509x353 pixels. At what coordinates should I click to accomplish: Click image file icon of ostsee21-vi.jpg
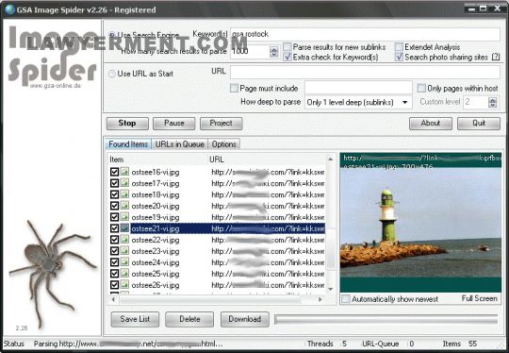click(x=124, y=228)
